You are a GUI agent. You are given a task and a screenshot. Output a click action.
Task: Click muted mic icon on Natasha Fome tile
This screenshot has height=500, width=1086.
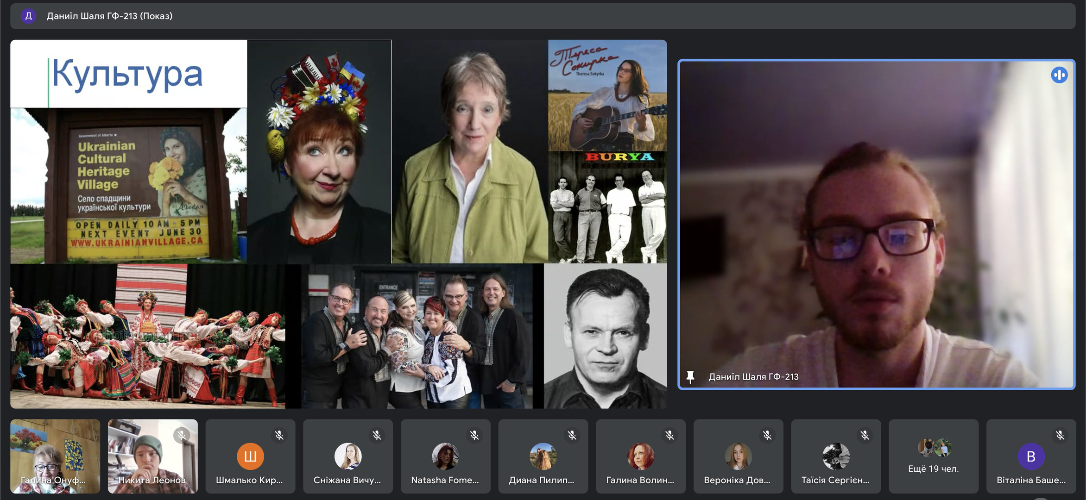pyautogui.click(x=474, y=435)
